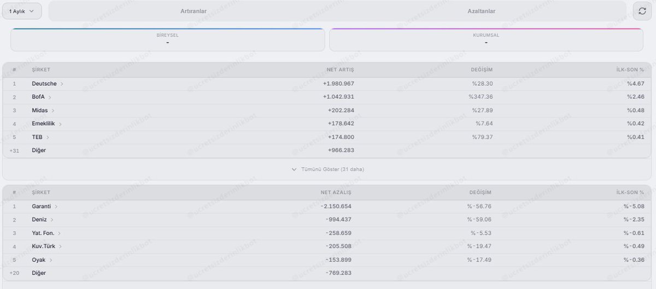The width and height of the screenshot is (656, 289).
Task: Click the -994.437 value for Deniz
Action: [339, 220]
